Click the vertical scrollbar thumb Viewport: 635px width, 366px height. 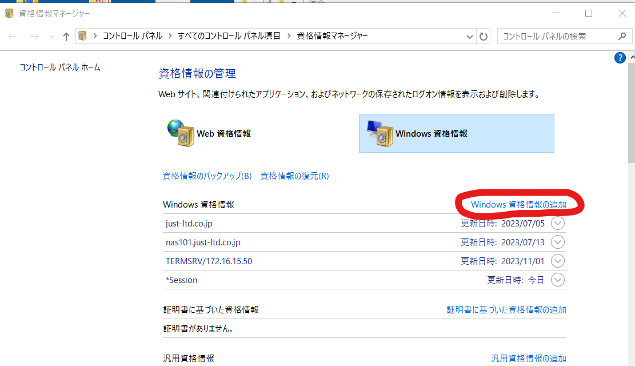pos(632,113)
